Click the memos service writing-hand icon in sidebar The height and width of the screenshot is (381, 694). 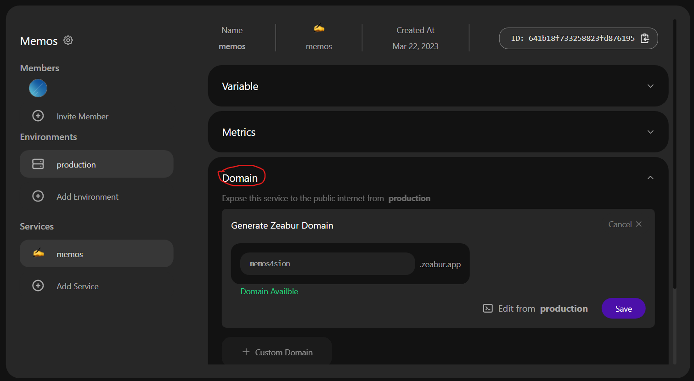point(39,253)
